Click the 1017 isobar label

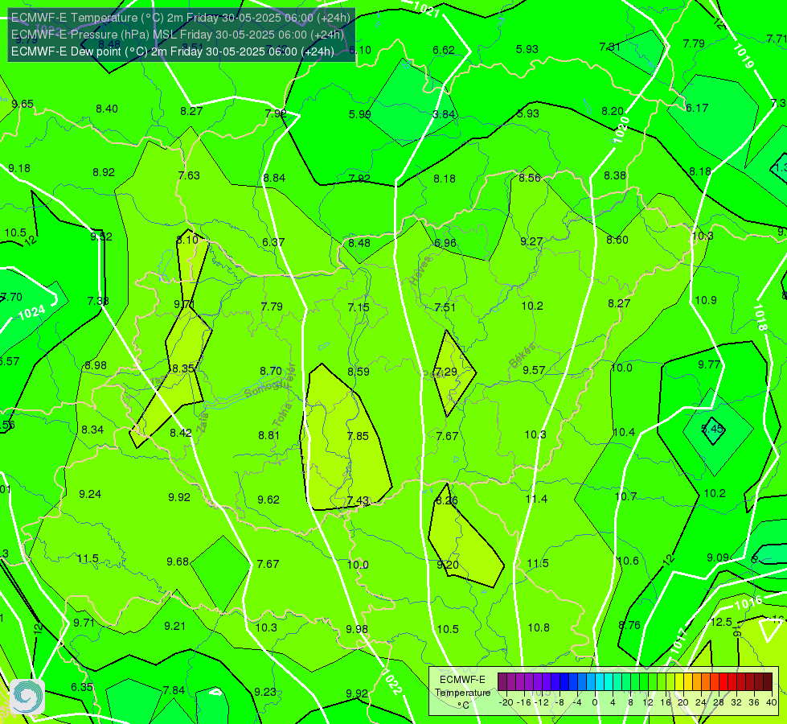[678, 642]
